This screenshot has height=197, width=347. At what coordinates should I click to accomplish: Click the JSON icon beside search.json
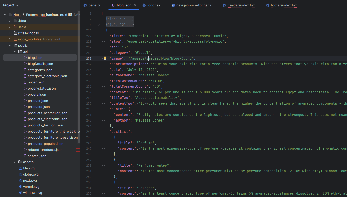25,156
